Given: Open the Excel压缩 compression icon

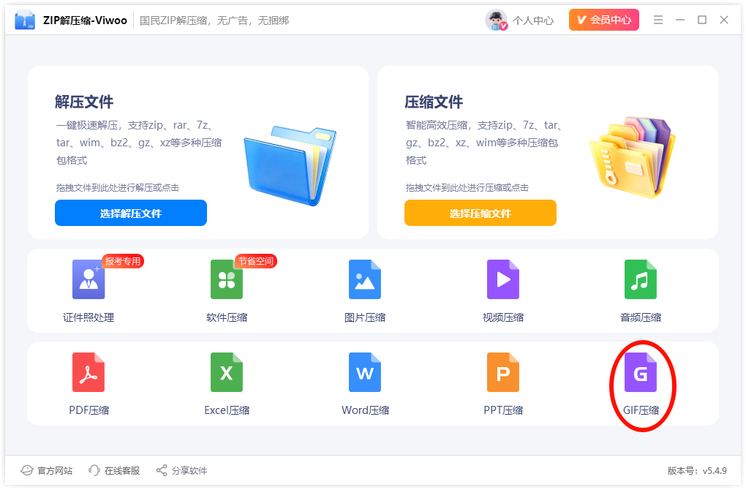Looking at the screenshot, I should pyautogui.click(x=227, y=372).
